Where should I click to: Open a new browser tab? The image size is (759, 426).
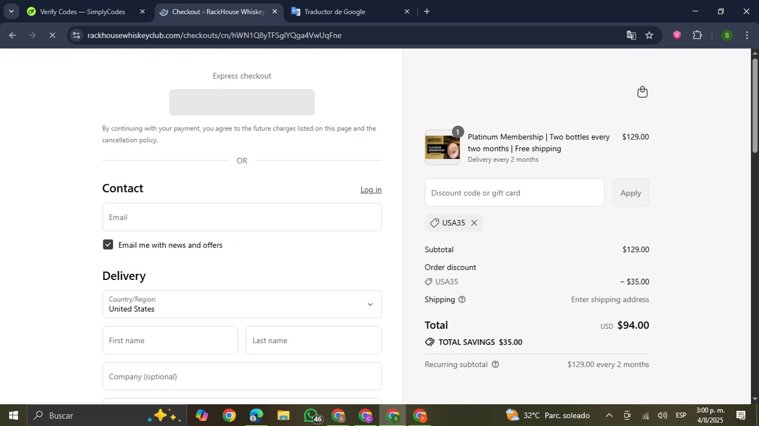pos(427,11)
